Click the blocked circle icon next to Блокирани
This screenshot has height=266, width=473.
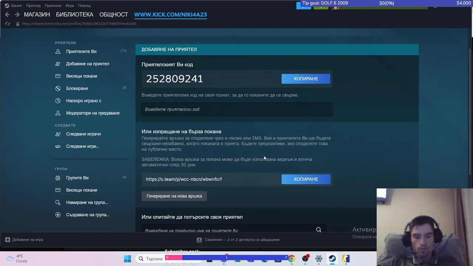tap(58, 88)
